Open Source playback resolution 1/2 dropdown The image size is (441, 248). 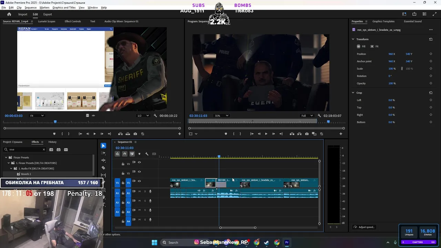click(x=143, y=116)
